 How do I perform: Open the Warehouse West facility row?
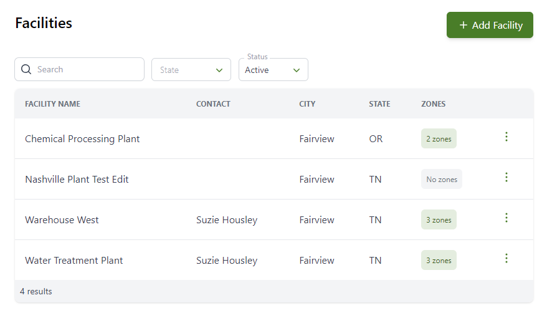(x=273, y=219)
